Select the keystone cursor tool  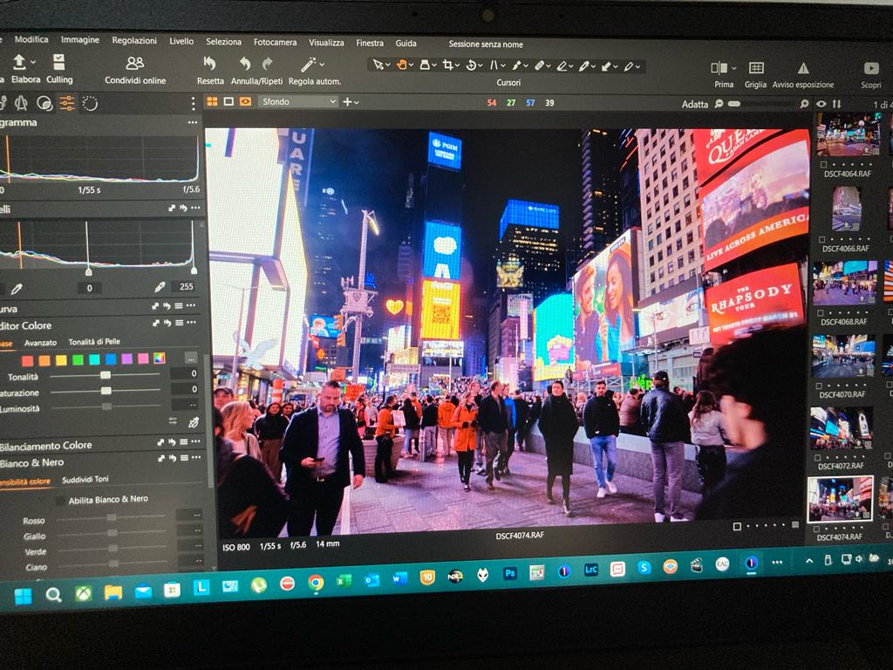494,65
